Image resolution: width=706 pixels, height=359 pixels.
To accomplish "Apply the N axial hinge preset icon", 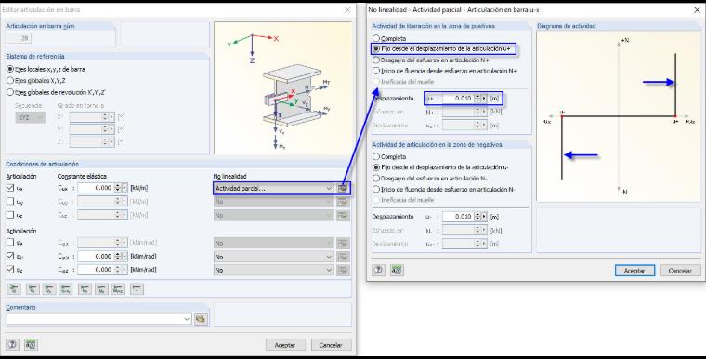I will (15, 288).
